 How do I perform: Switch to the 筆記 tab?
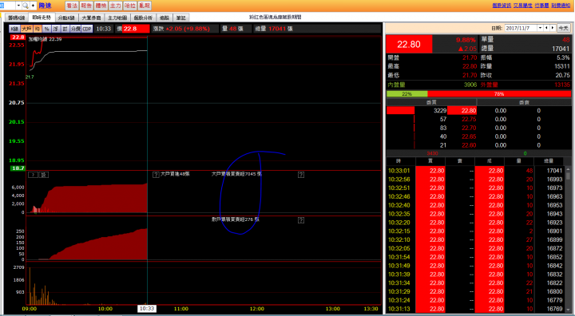coord(180,18)
